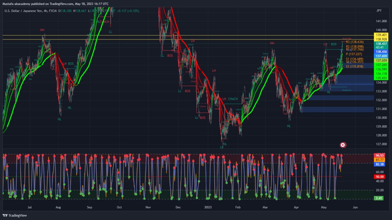Screen dimensions: 392x220
Task: Click the 140.000 price axis tick
Action: click(381, 30)
